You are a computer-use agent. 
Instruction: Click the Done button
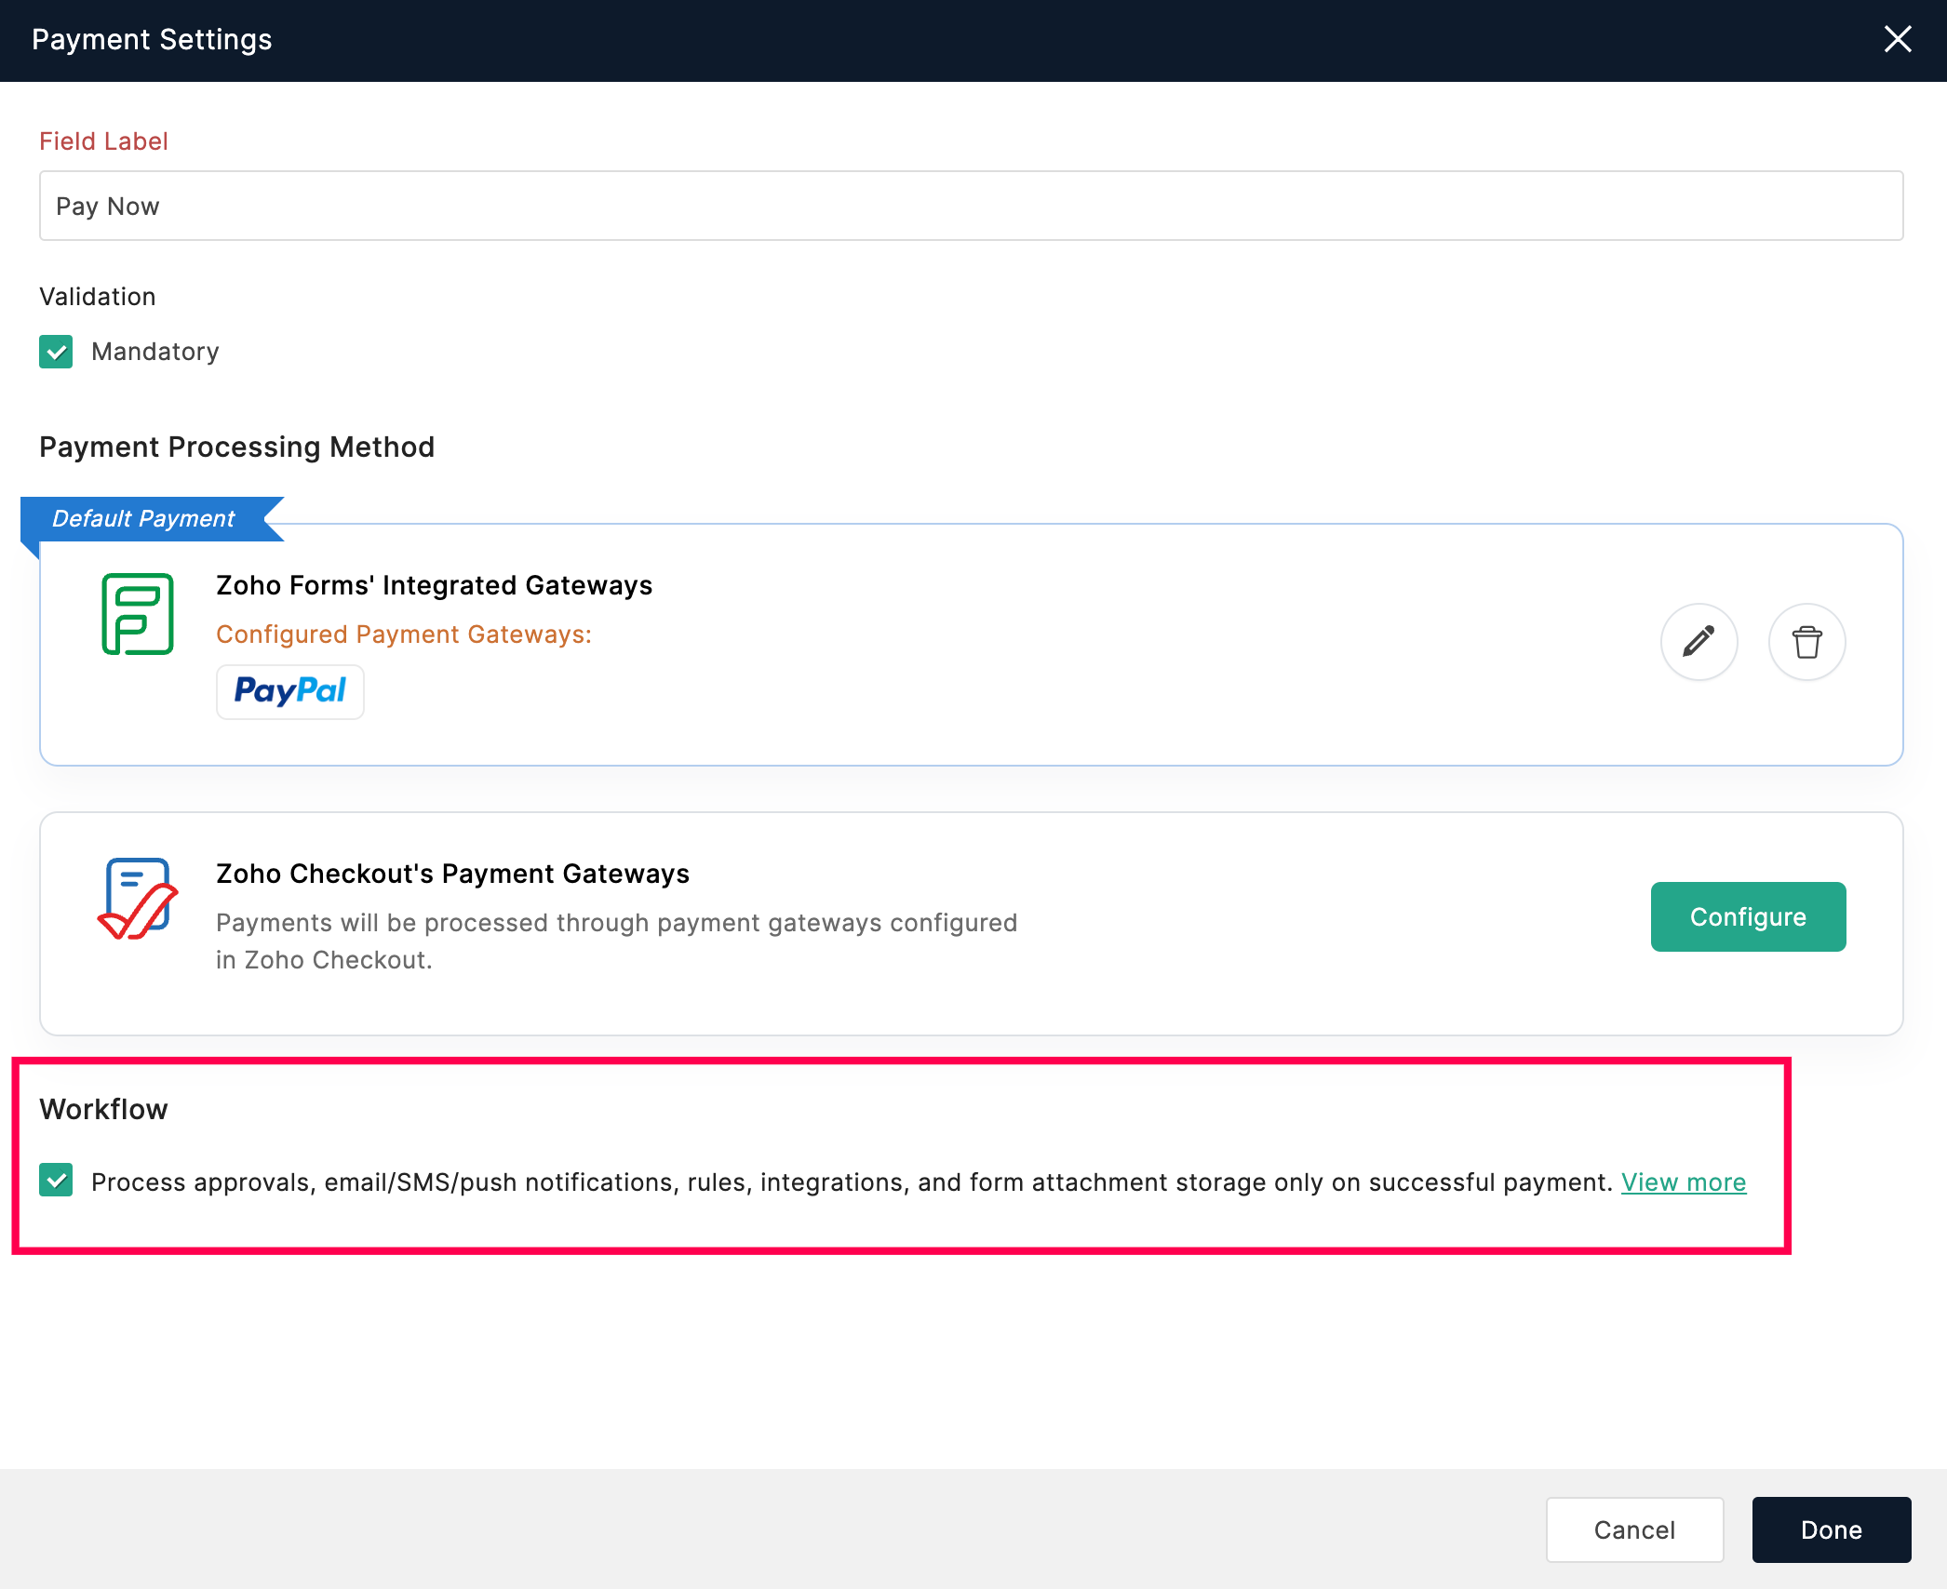(x=1831, y=1529)
